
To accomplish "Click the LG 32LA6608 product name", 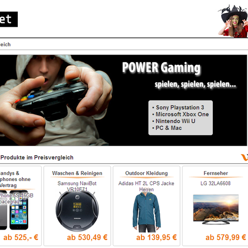I will [x=215, y=184].
